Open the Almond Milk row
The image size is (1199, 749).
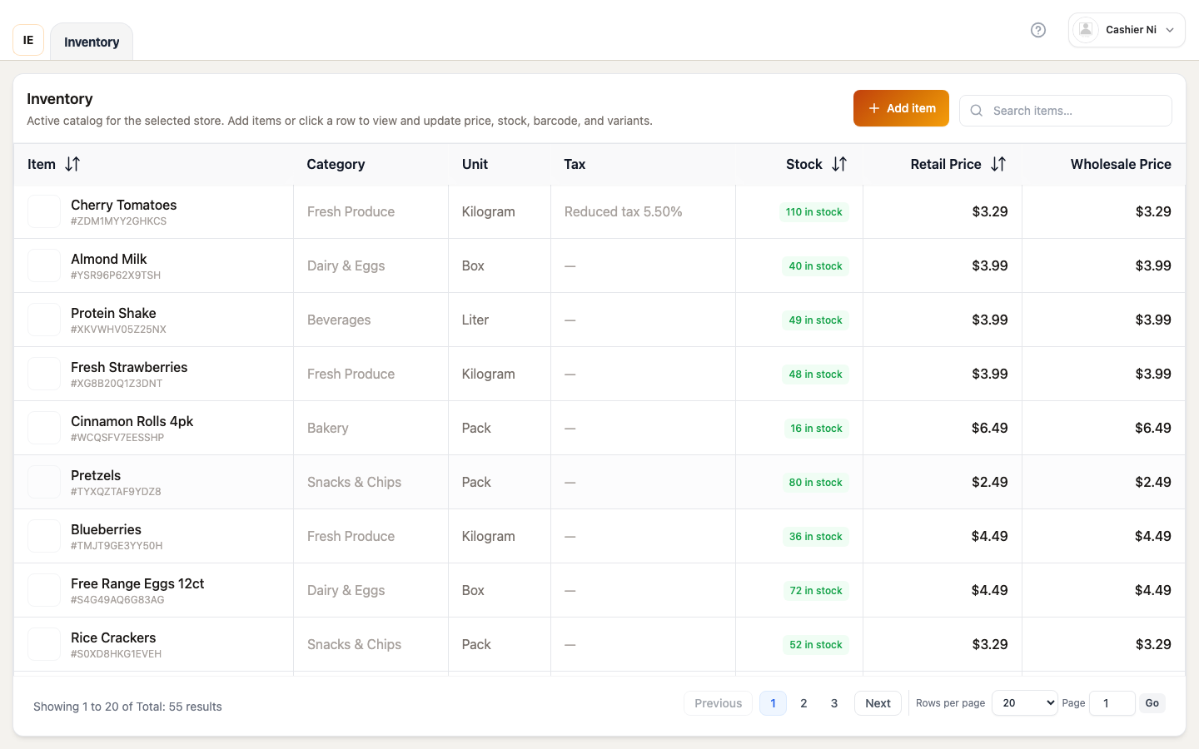(x=599, y=265)
